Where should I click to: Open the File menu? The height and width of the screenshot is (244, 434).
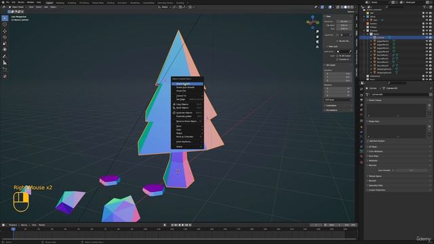[7, 2]
